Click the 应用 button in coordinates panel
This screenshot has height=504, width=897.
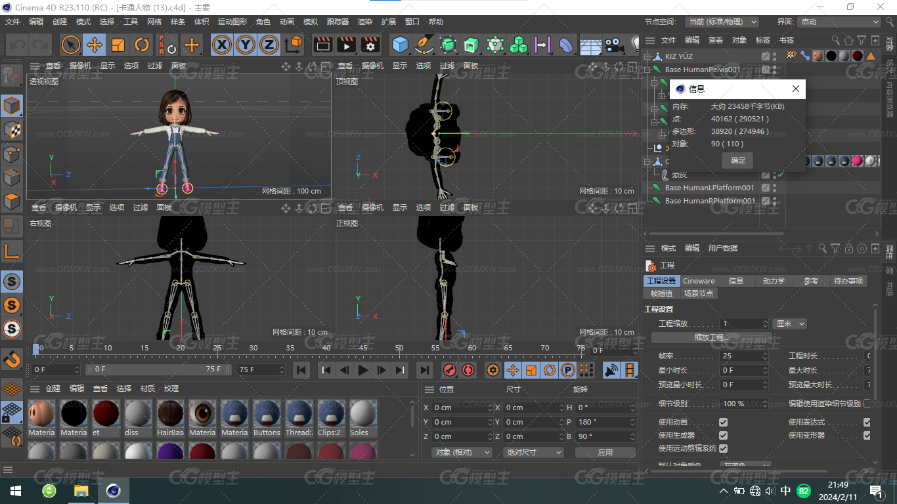[605, 452]
